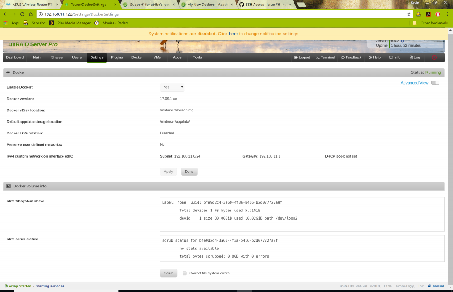Click the Adobe PDF extension icon
This screenshot has height=292, width=453.
[428, 14]
